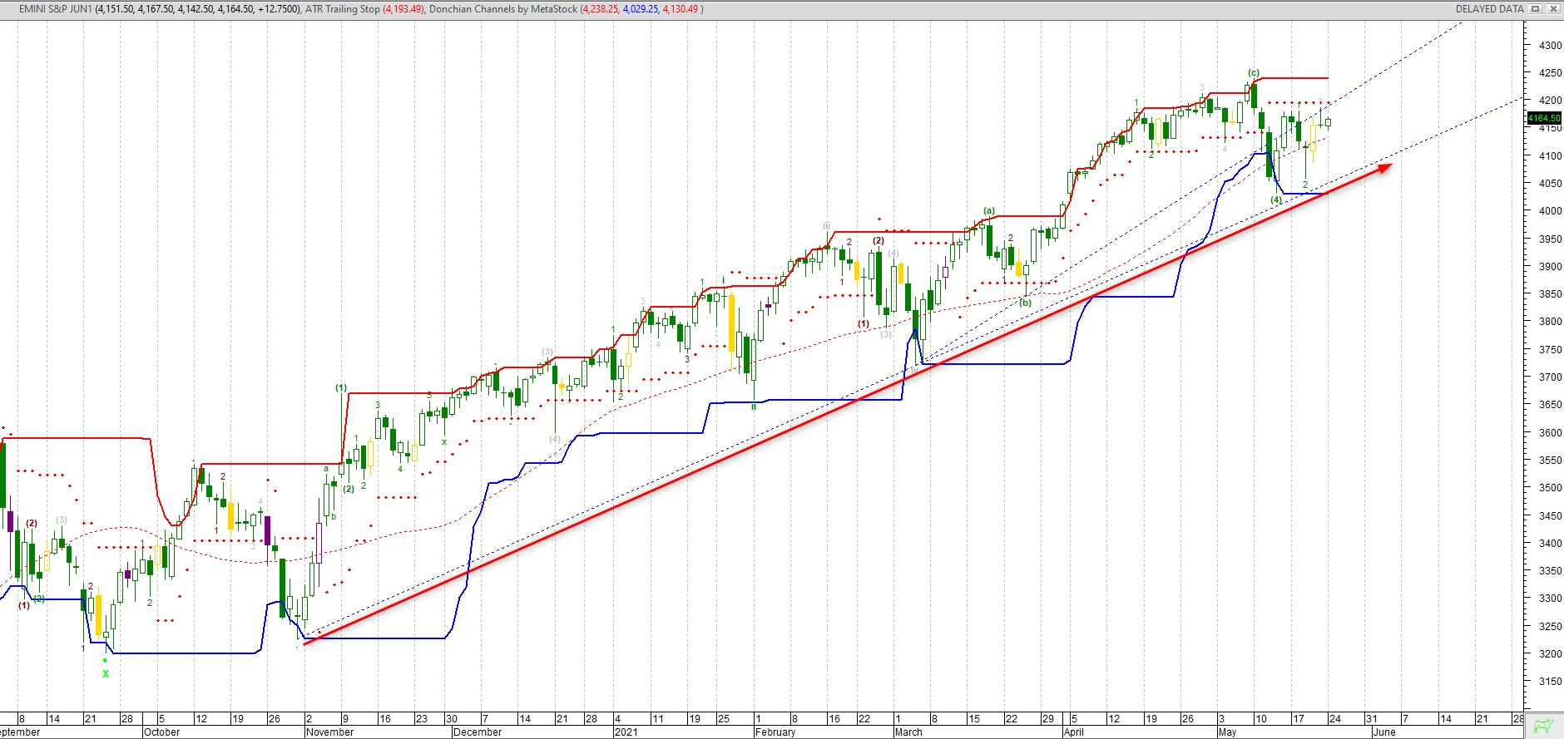Click the green bull icon in the chart corner
Screen dimensions: 1564x739
[1544, 726]
